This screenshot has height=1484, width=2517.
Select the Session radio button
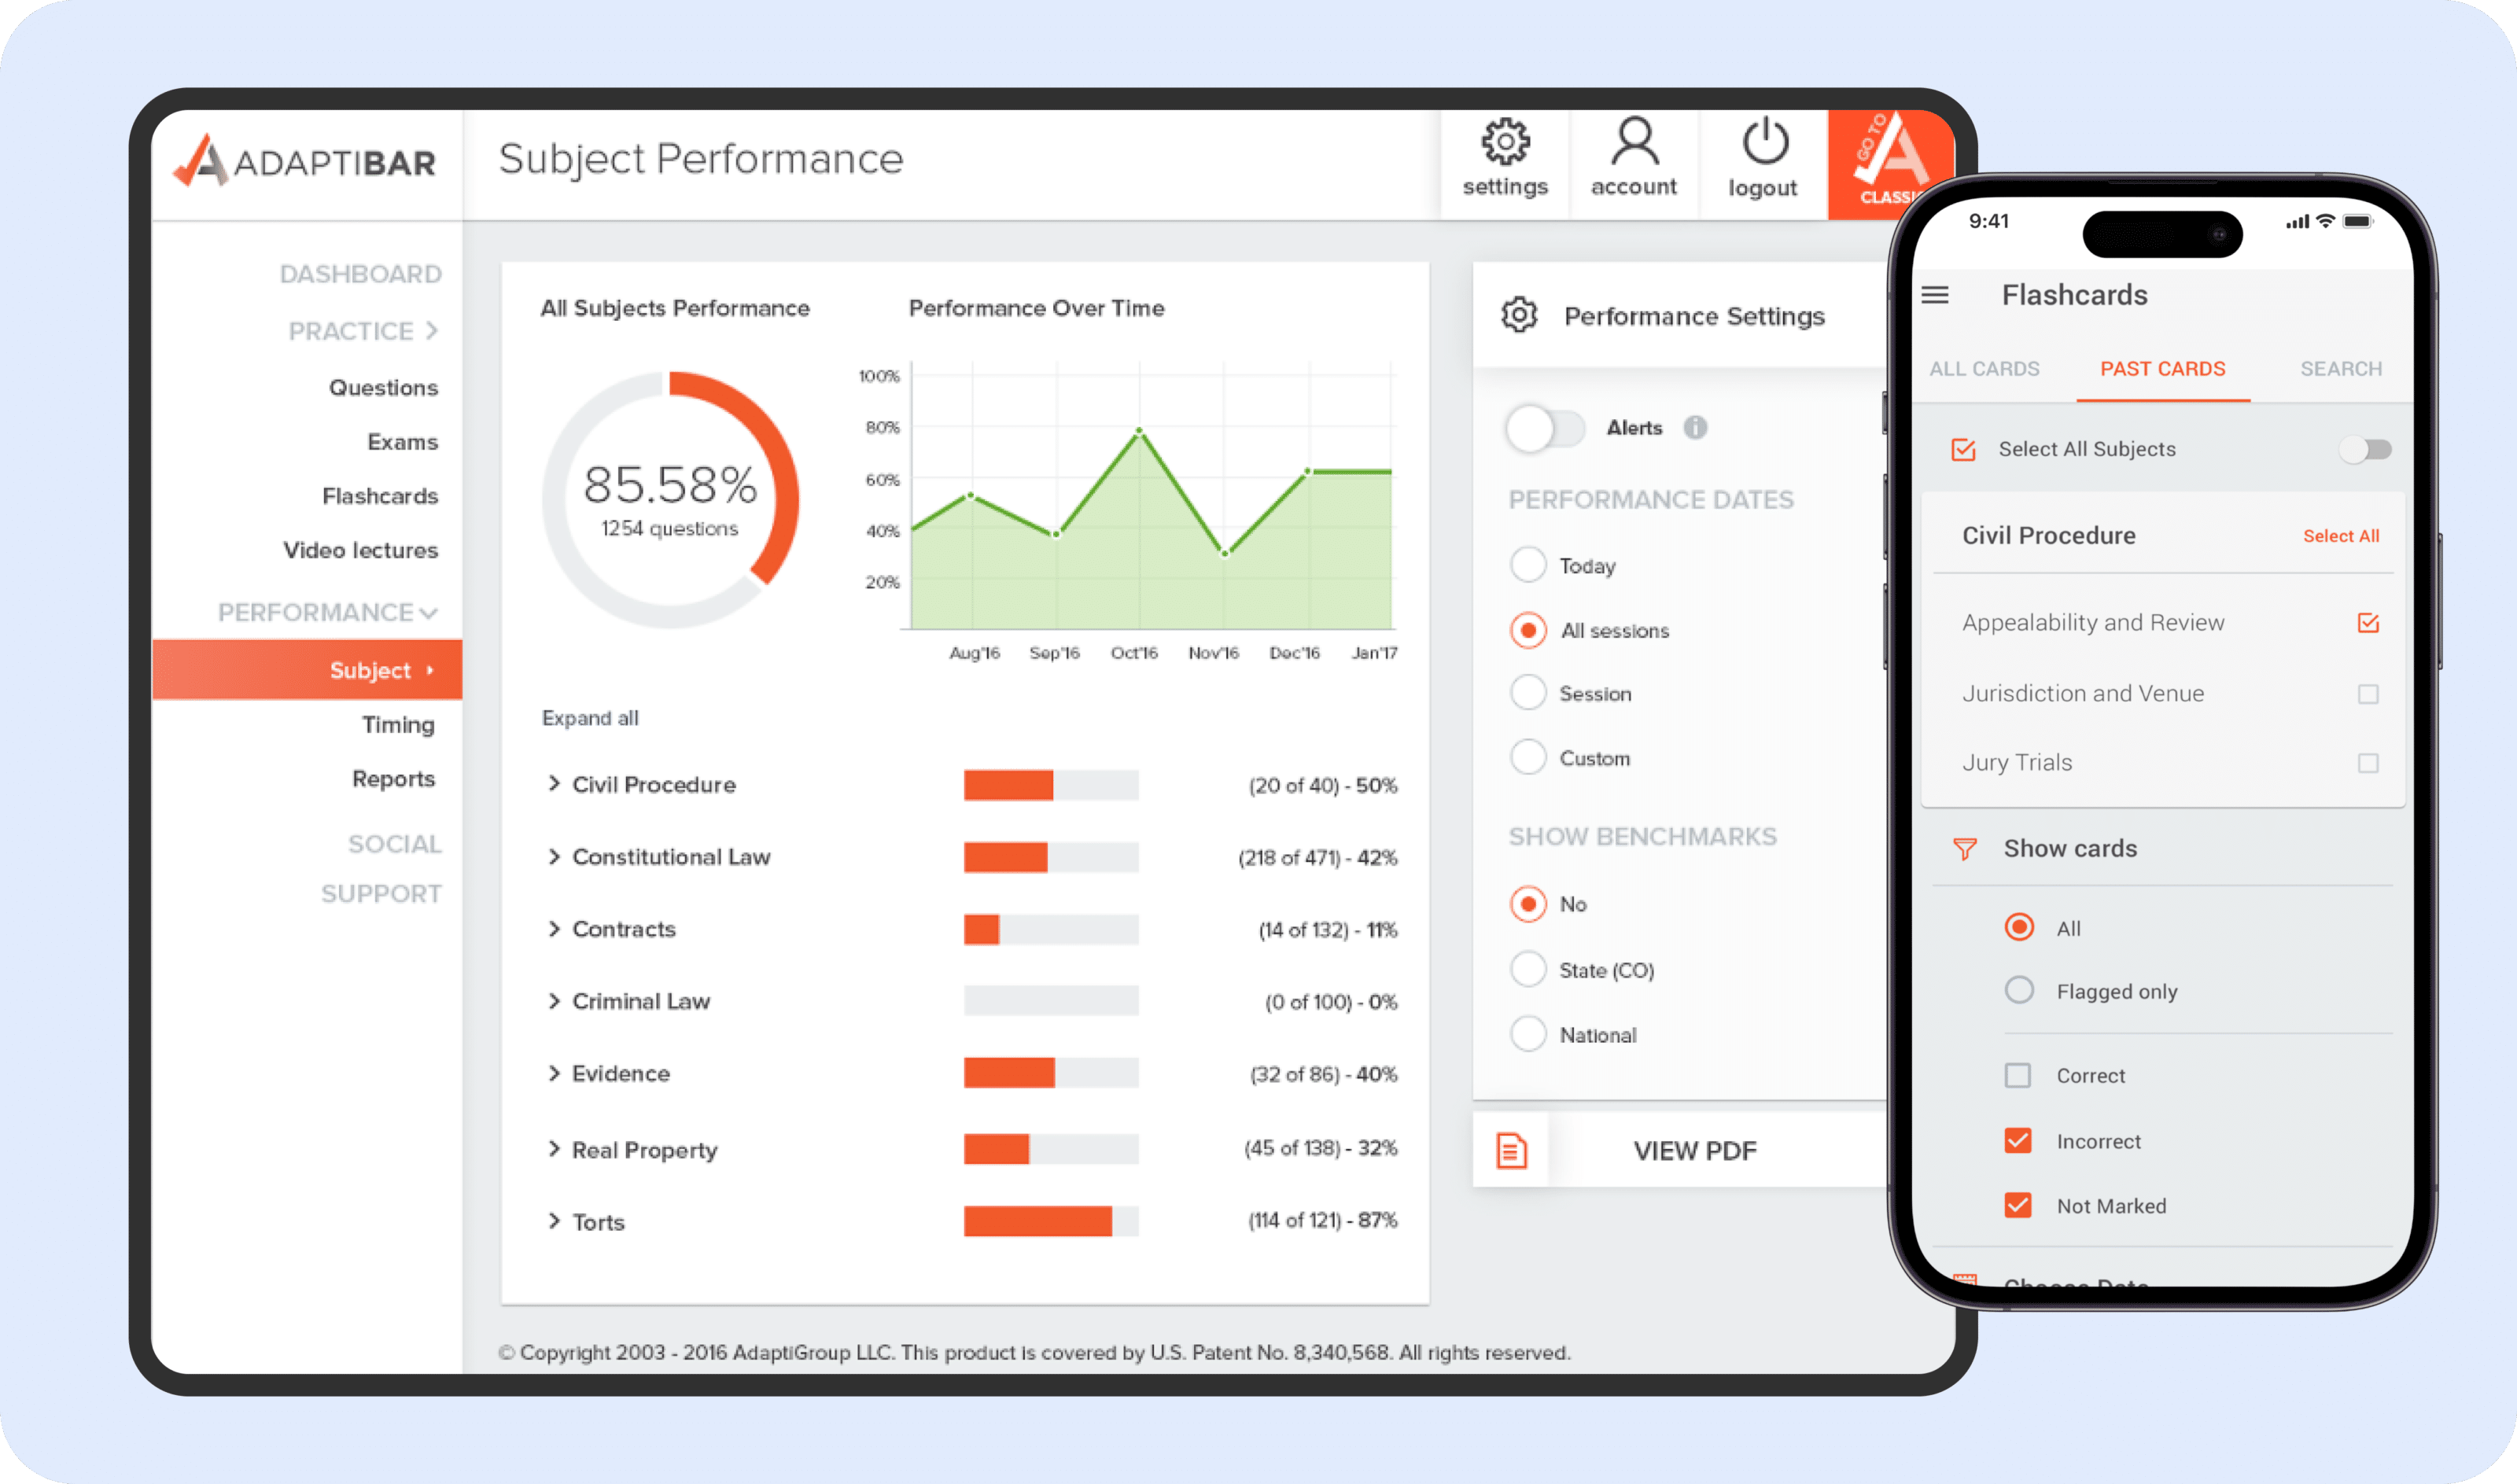coord(1528,693)
